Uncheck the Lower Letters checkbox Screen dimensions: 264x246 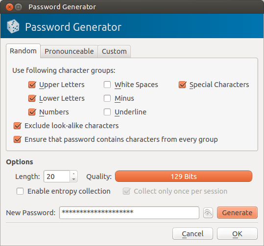(x=32, y=98)
